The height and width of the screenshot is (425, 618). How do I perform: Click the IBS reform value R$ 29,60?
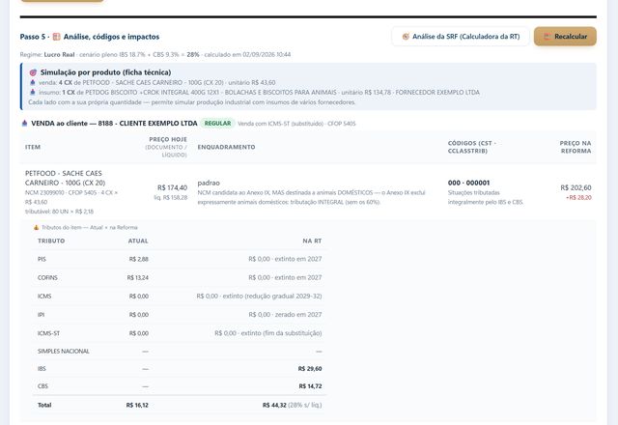click(310, 369)
